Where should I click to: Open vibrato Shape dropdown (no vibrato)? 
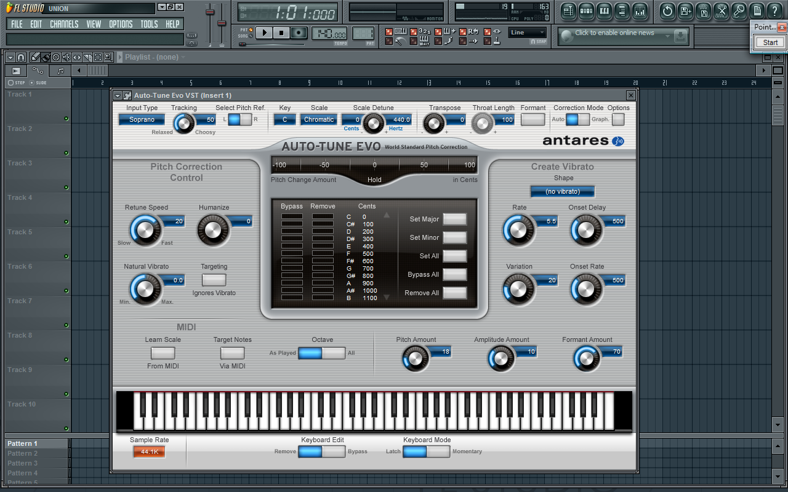click(x=563, y=191)
